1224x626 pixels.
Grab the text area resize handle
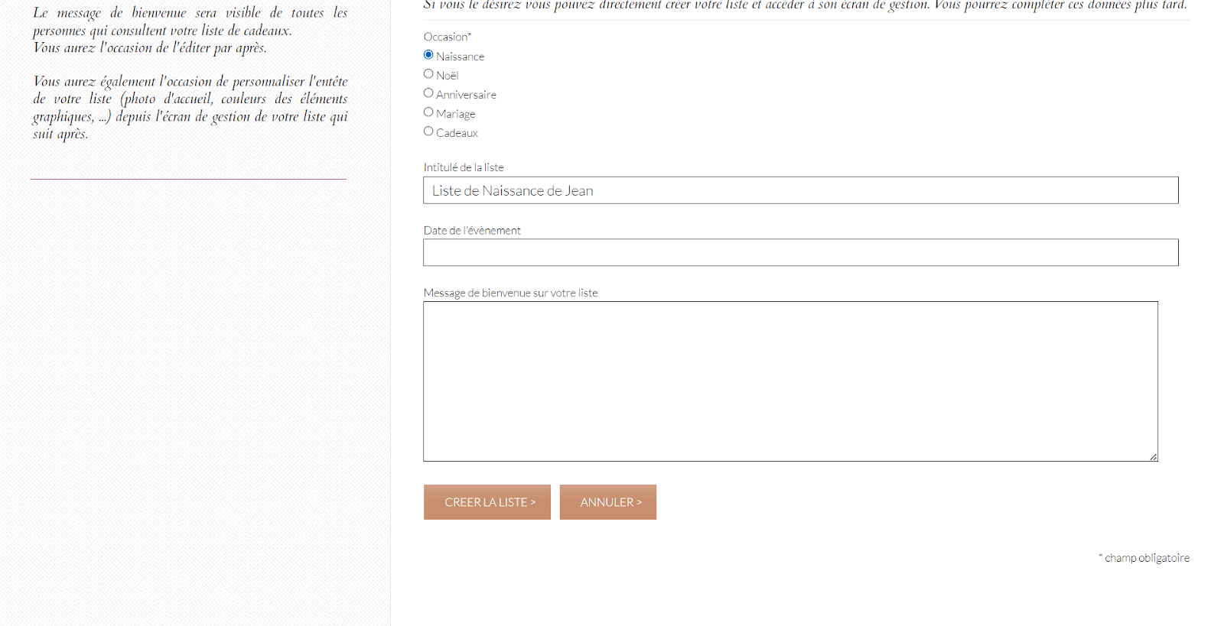[x=1153, y=456]
